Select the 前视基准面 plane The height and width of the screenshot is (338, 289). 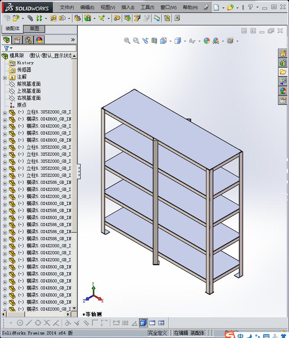(29, 84)
